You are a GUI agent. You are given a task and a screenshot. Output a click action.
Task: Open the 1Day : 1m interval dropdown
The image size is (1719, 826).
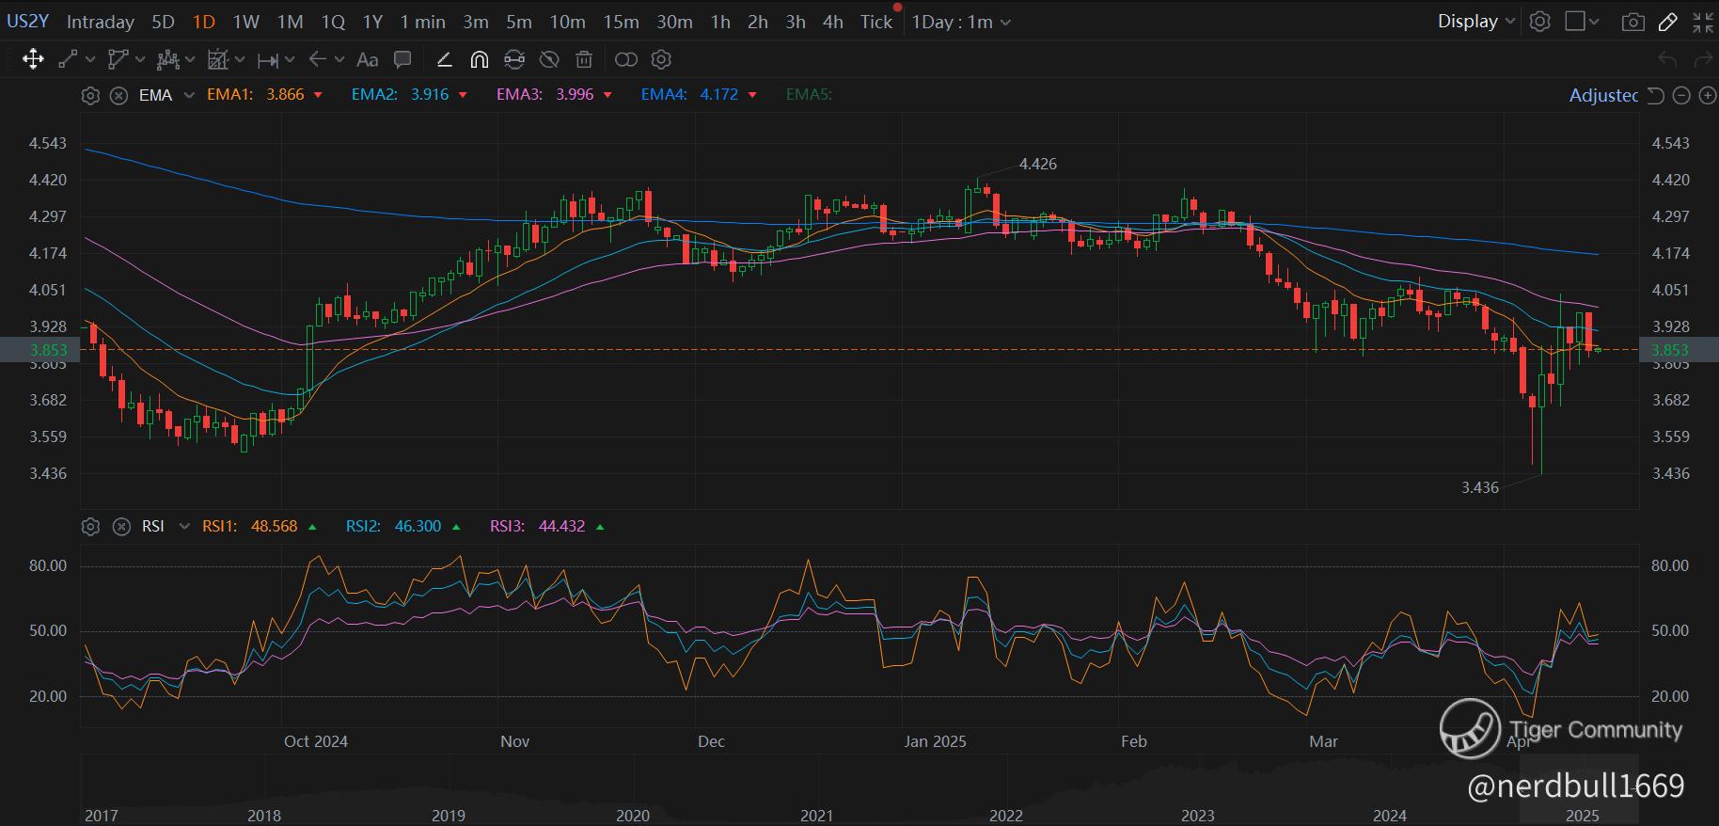[x=961, y=22]
